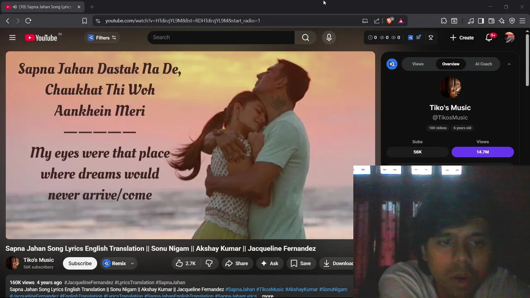Viewport: 530px width, 298px height.
Task: Open the vidIQ logo icon in header
Action: (x=410, y=37)
